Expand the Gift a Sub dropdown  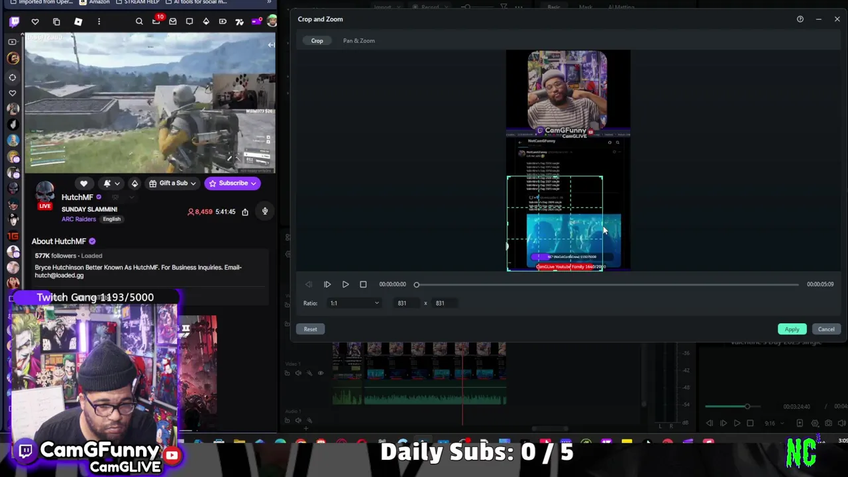pos(193,184)
